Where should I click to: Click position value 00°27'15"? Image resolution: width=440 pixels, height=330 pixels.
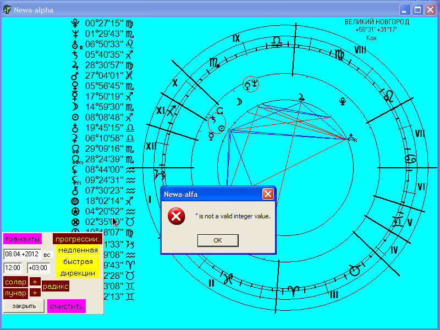(x=104, y=23)
